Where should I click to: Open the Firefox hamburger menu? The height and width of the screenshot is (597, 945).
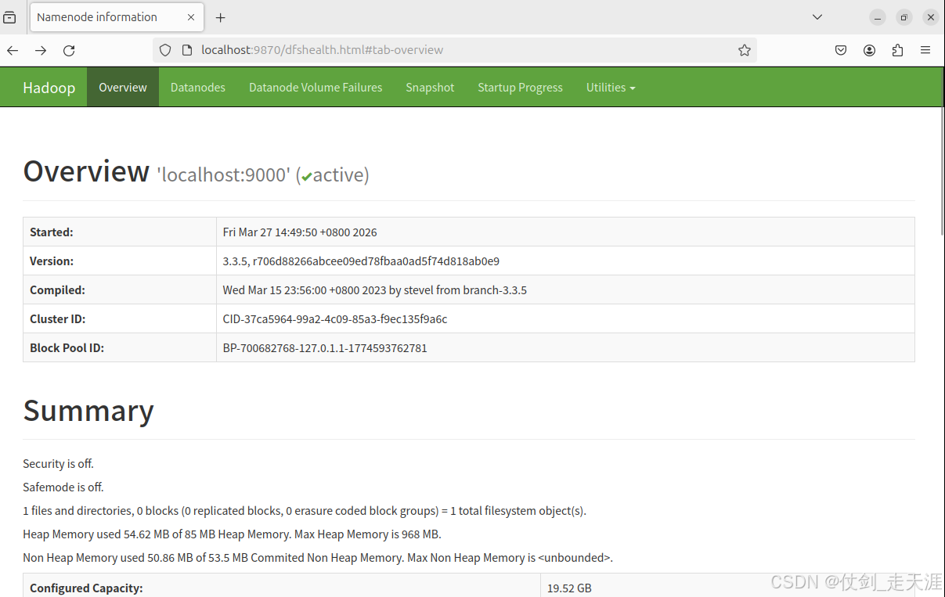(x=925, y=50)
